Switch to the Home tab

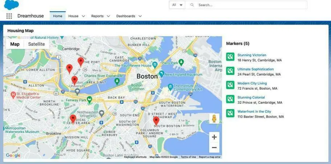point(58,16)
